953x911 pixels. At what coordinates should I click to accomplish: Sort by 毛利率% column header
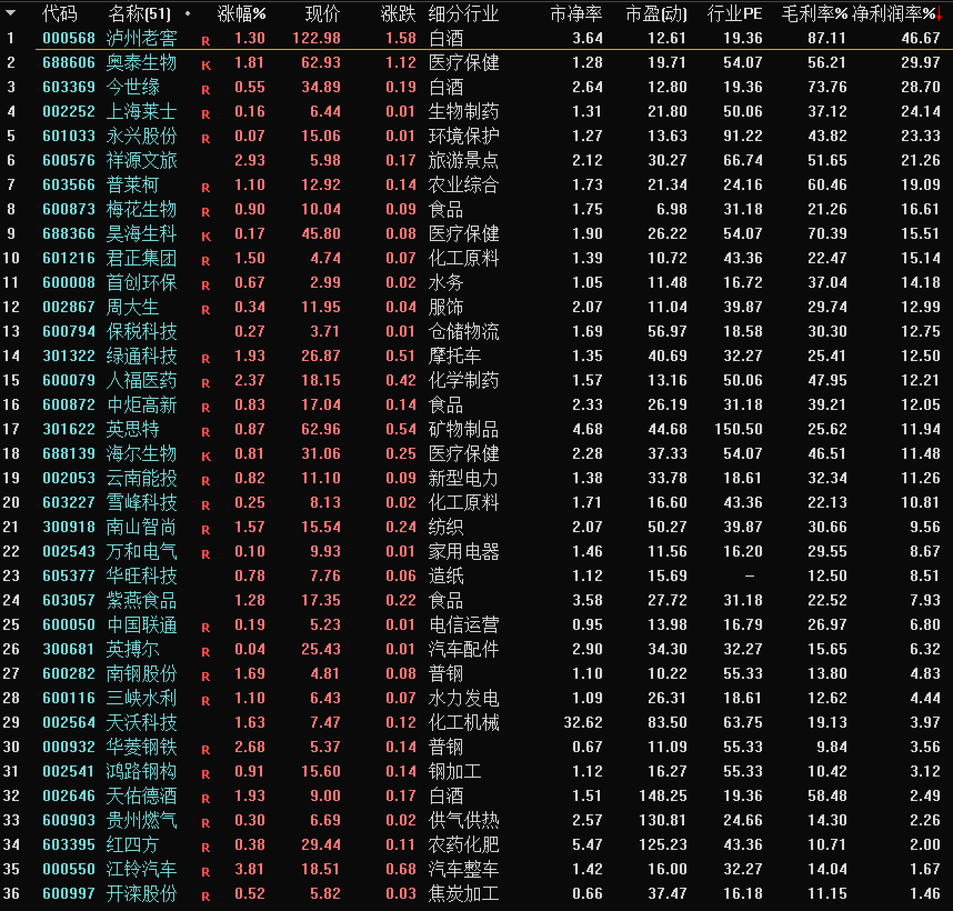click(814, 13)
